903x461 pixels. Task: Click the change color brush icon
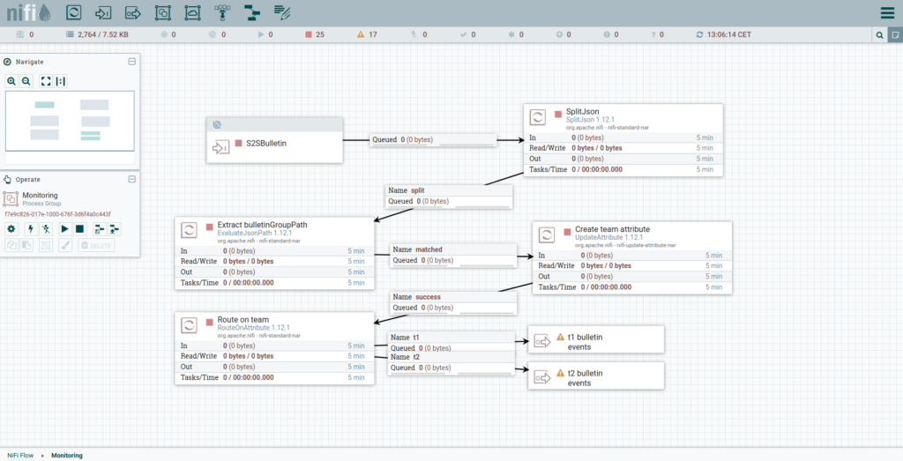point(65,245)
